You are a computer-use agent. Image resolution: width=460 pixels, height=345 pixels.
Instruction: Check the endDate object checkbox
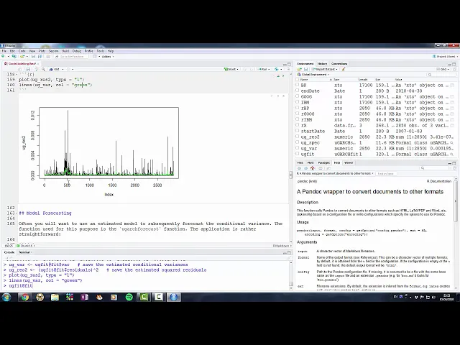[x=297, y=91]
